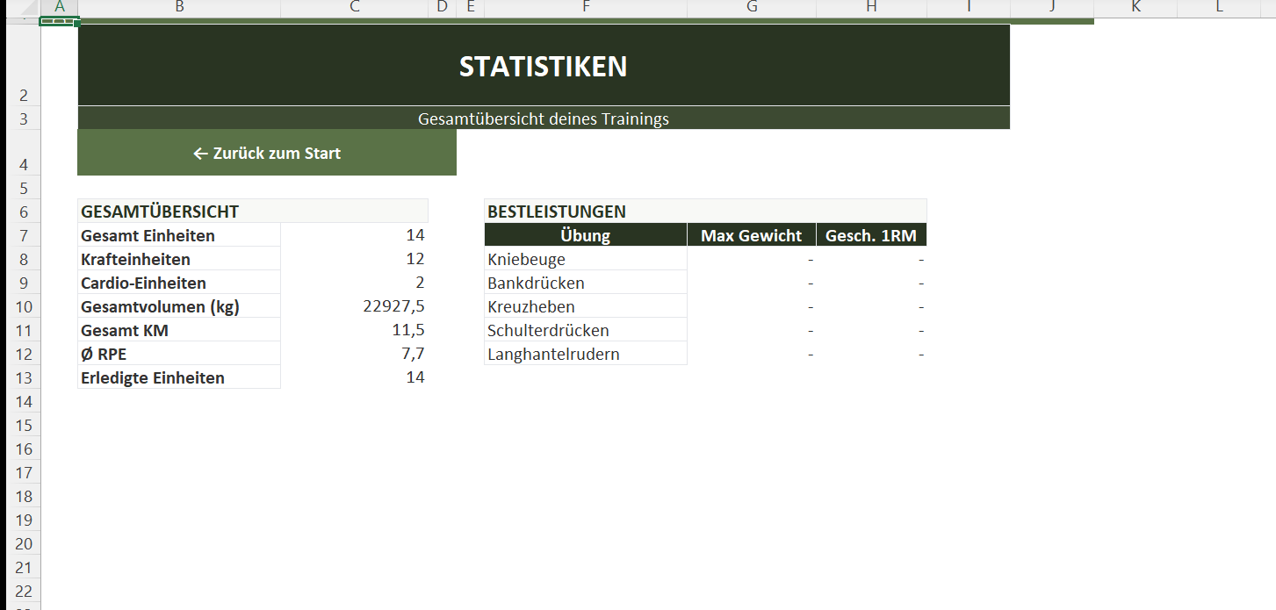Click the Kniebeuge exercise cell
This screenshot has height=610, width=1276.
coord(585,259)
